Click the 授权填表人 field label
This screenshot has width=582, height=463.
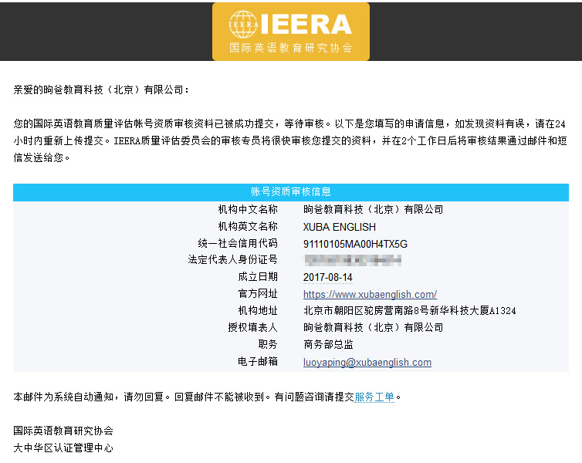click(252, 328)
